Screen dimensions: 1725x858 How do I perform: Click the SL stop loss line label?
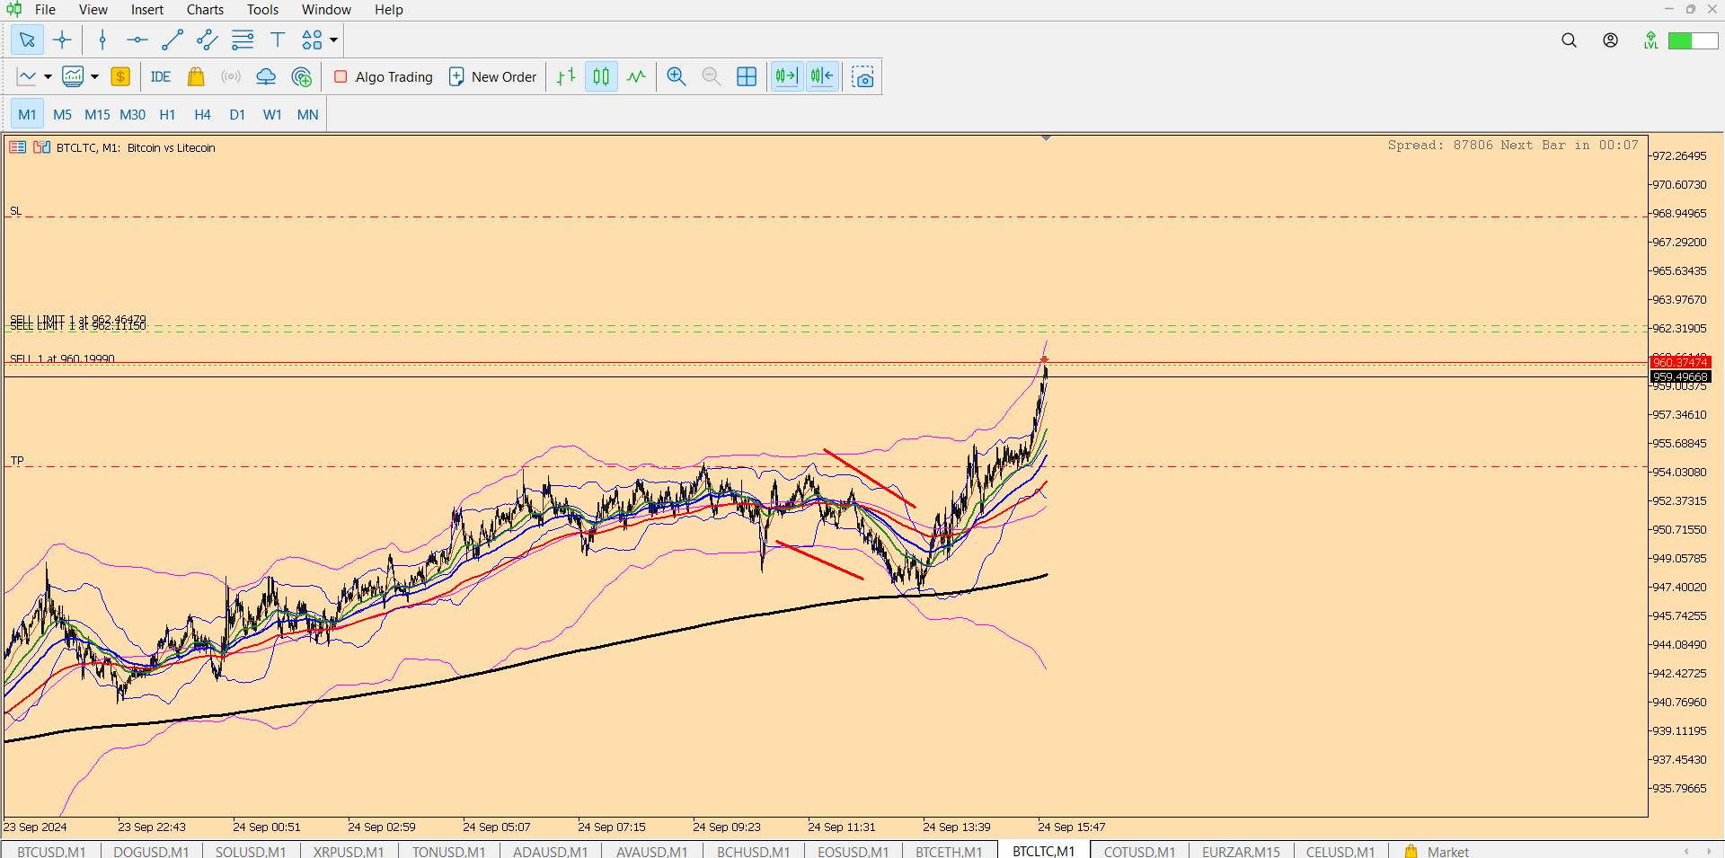point(15,211)
